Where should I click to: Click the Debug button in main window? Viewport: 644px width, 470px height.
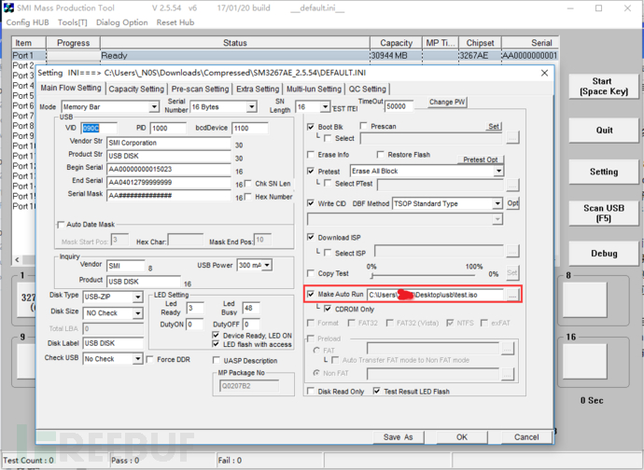[604, 254]
